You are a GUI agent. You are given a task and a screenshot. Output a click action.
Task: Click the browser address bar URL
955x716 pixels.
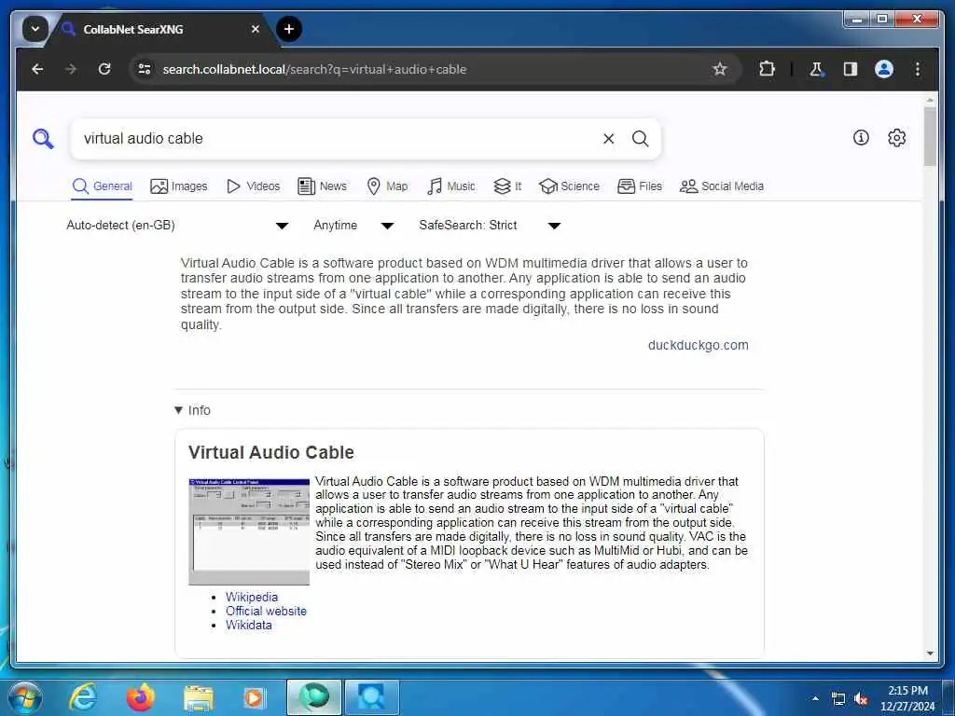[x=314, y=69]
